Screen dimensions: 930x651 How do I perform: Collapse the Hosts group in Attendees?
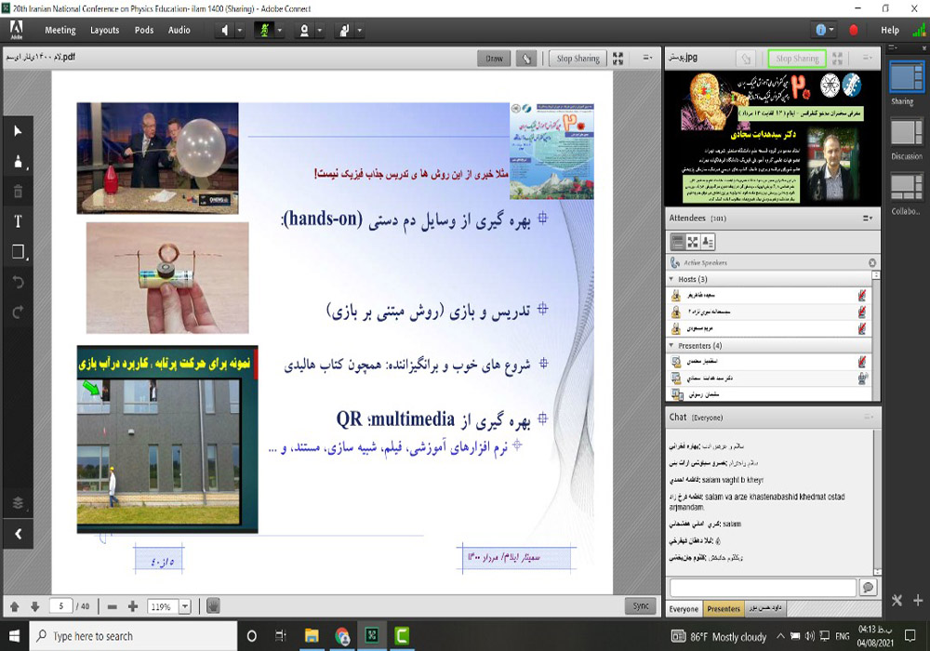(671, 279)
